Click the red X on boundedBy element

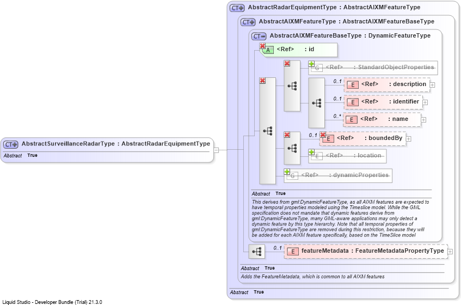pyautogui.click(x=323, y=135)
